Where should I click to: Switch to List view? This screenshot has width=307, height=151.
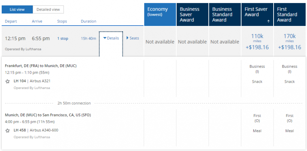17,10
